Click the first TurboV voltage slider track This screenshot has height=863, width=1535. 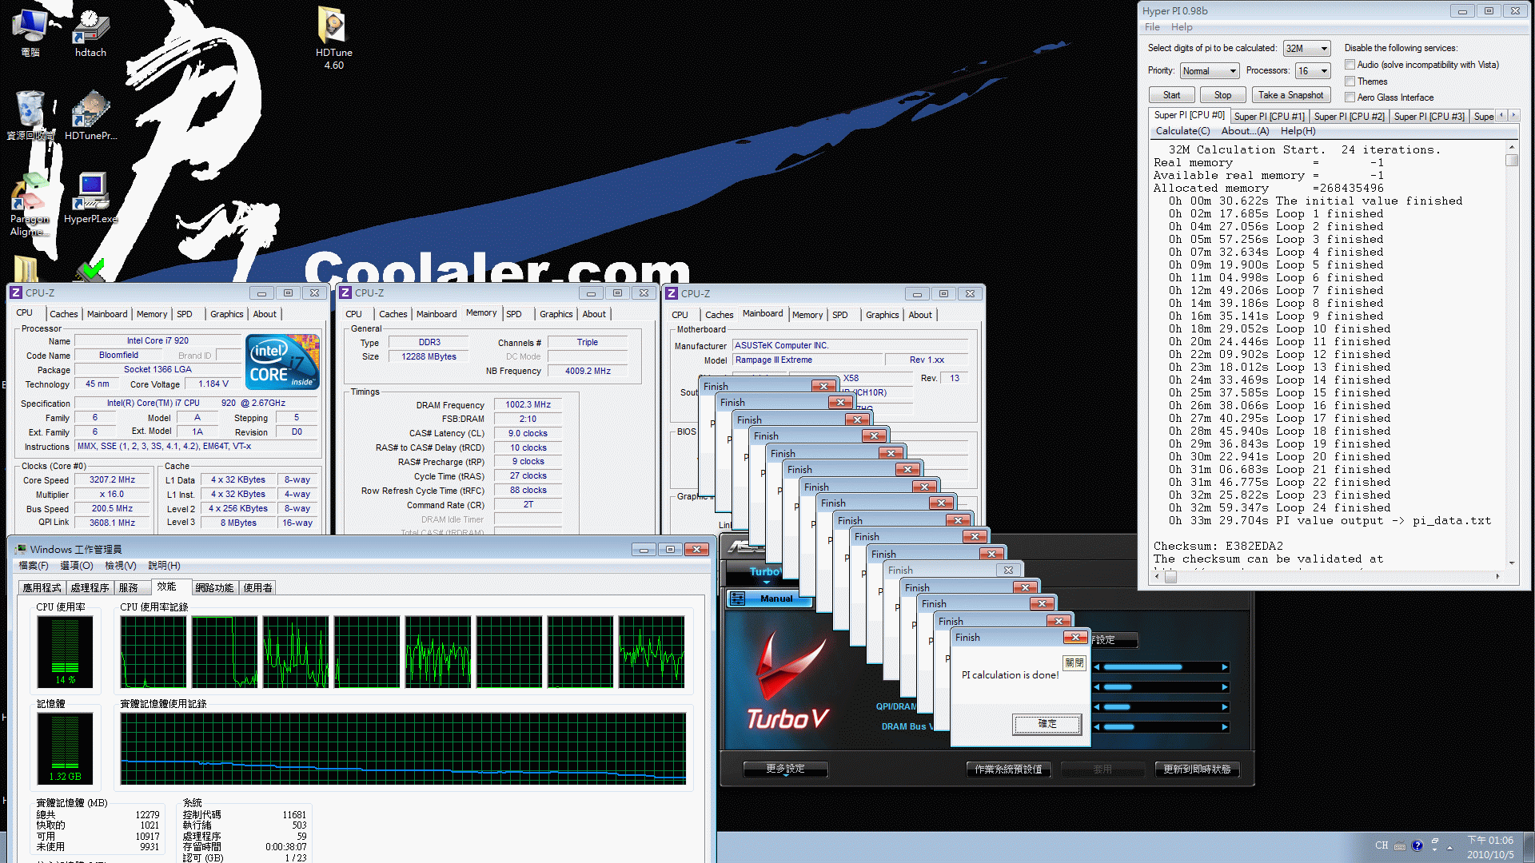1161,667
